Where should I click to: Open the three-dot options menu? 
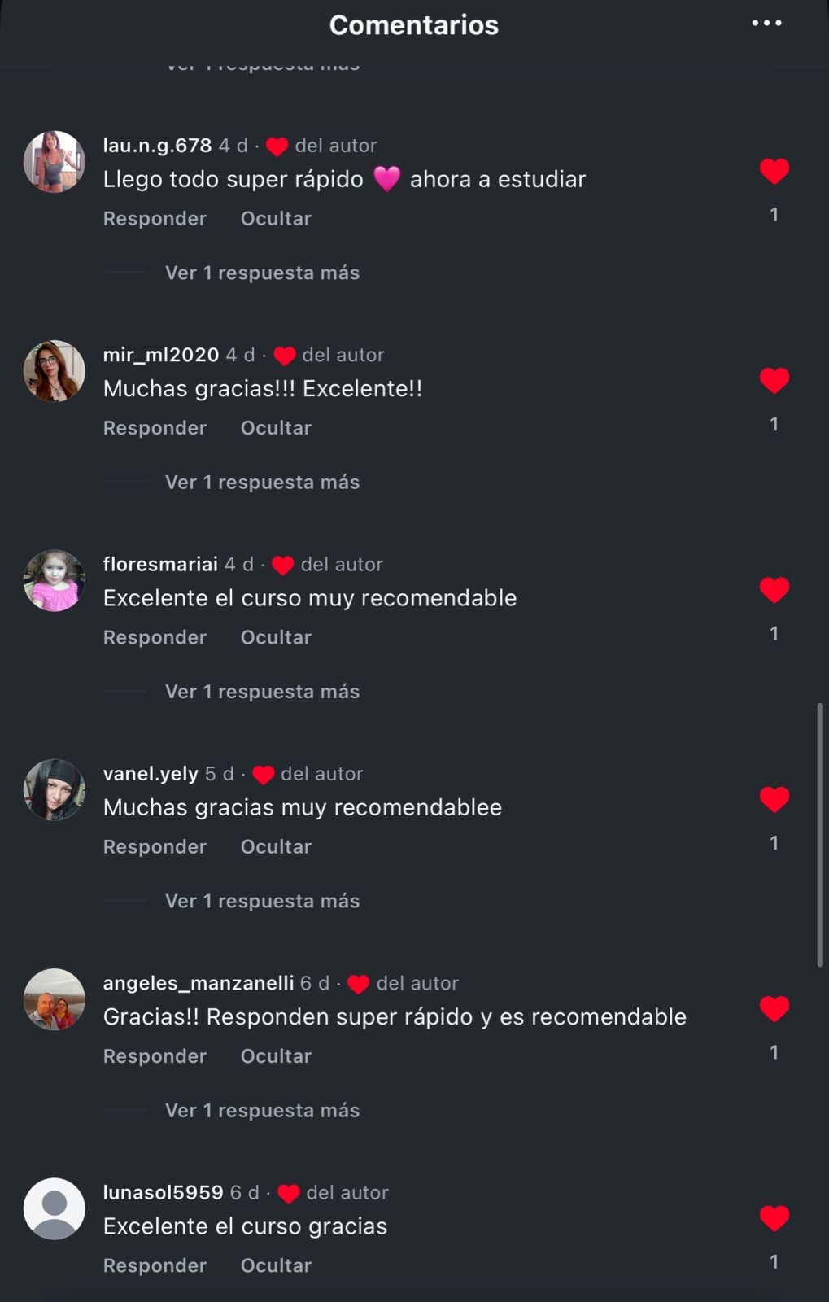766,24
